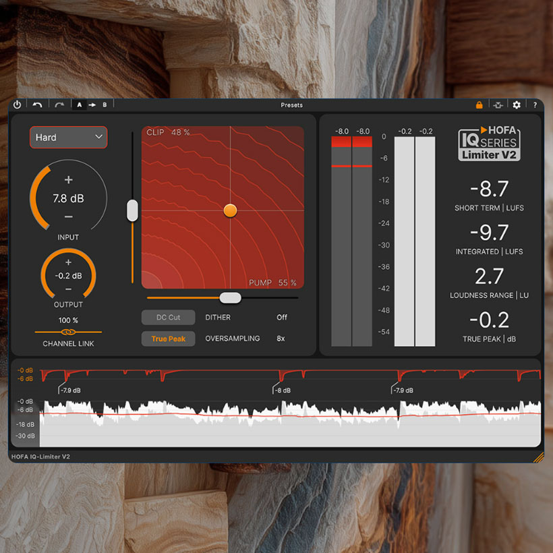Toggle the orange lock icon
This screenshot has width=553, height=553.
[x=479, y=105]
